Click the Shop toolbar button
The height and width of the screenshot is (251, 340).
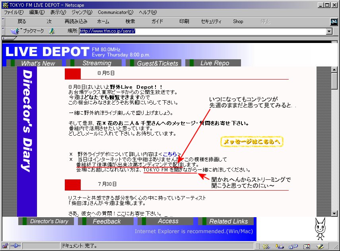tap(238, 21)
